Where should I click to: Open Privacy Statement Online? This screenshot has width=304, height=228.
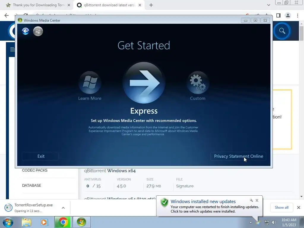coord(238,156)
